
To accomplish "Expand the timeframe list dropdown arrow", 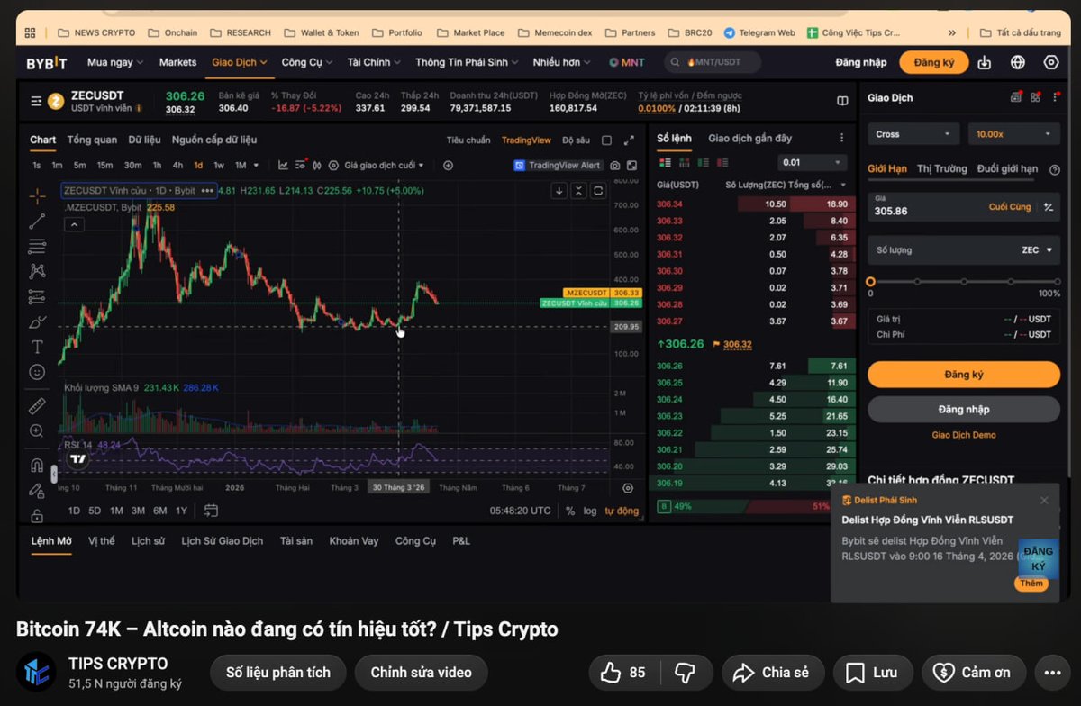I will [x=257, y=166].
